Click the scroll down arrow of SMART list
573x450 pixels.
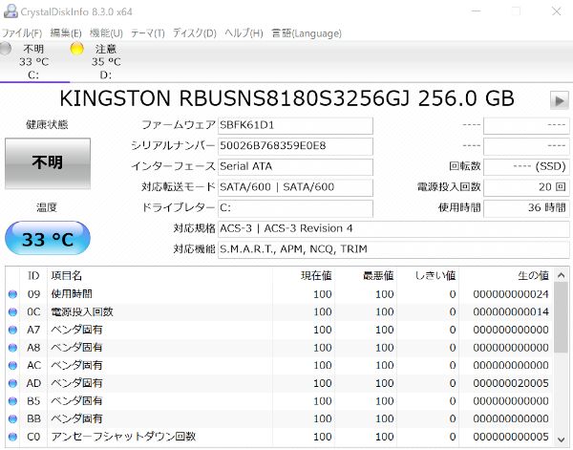pos(562,439)
